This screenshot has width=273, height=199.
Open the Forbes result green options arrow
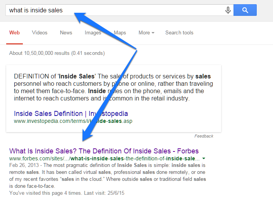point(204,158)
